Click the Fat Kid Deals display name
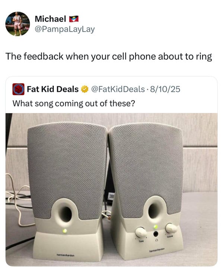The width and height of the screenshot is (223, 280). pyautogui.click(x=53, y=89)
